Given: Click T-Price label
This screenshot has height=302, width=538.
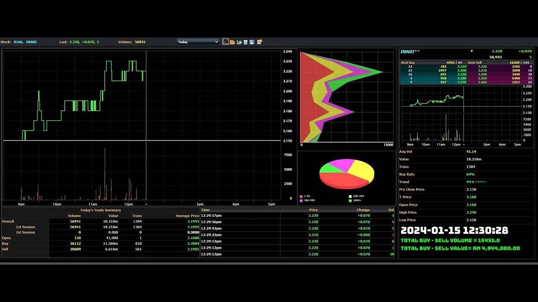Looking at the screenshot, I should coord(405,197).
